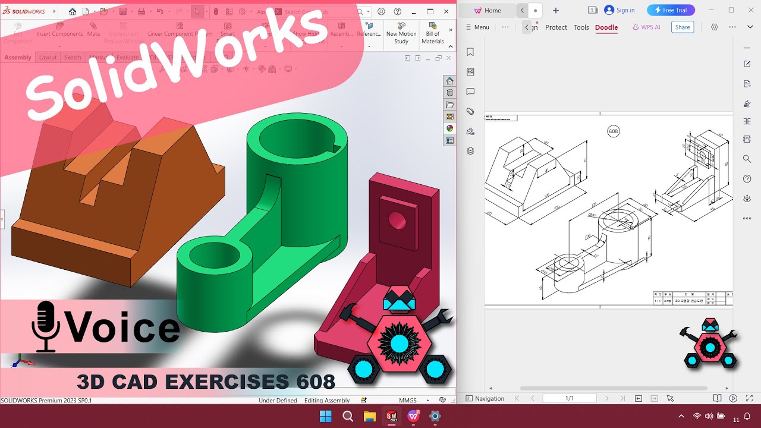The width and height of the screenshot is (761, 428).
Task: Click the WPS search magnifier icon
Action: pyautogui.click(x=747, y=159)
